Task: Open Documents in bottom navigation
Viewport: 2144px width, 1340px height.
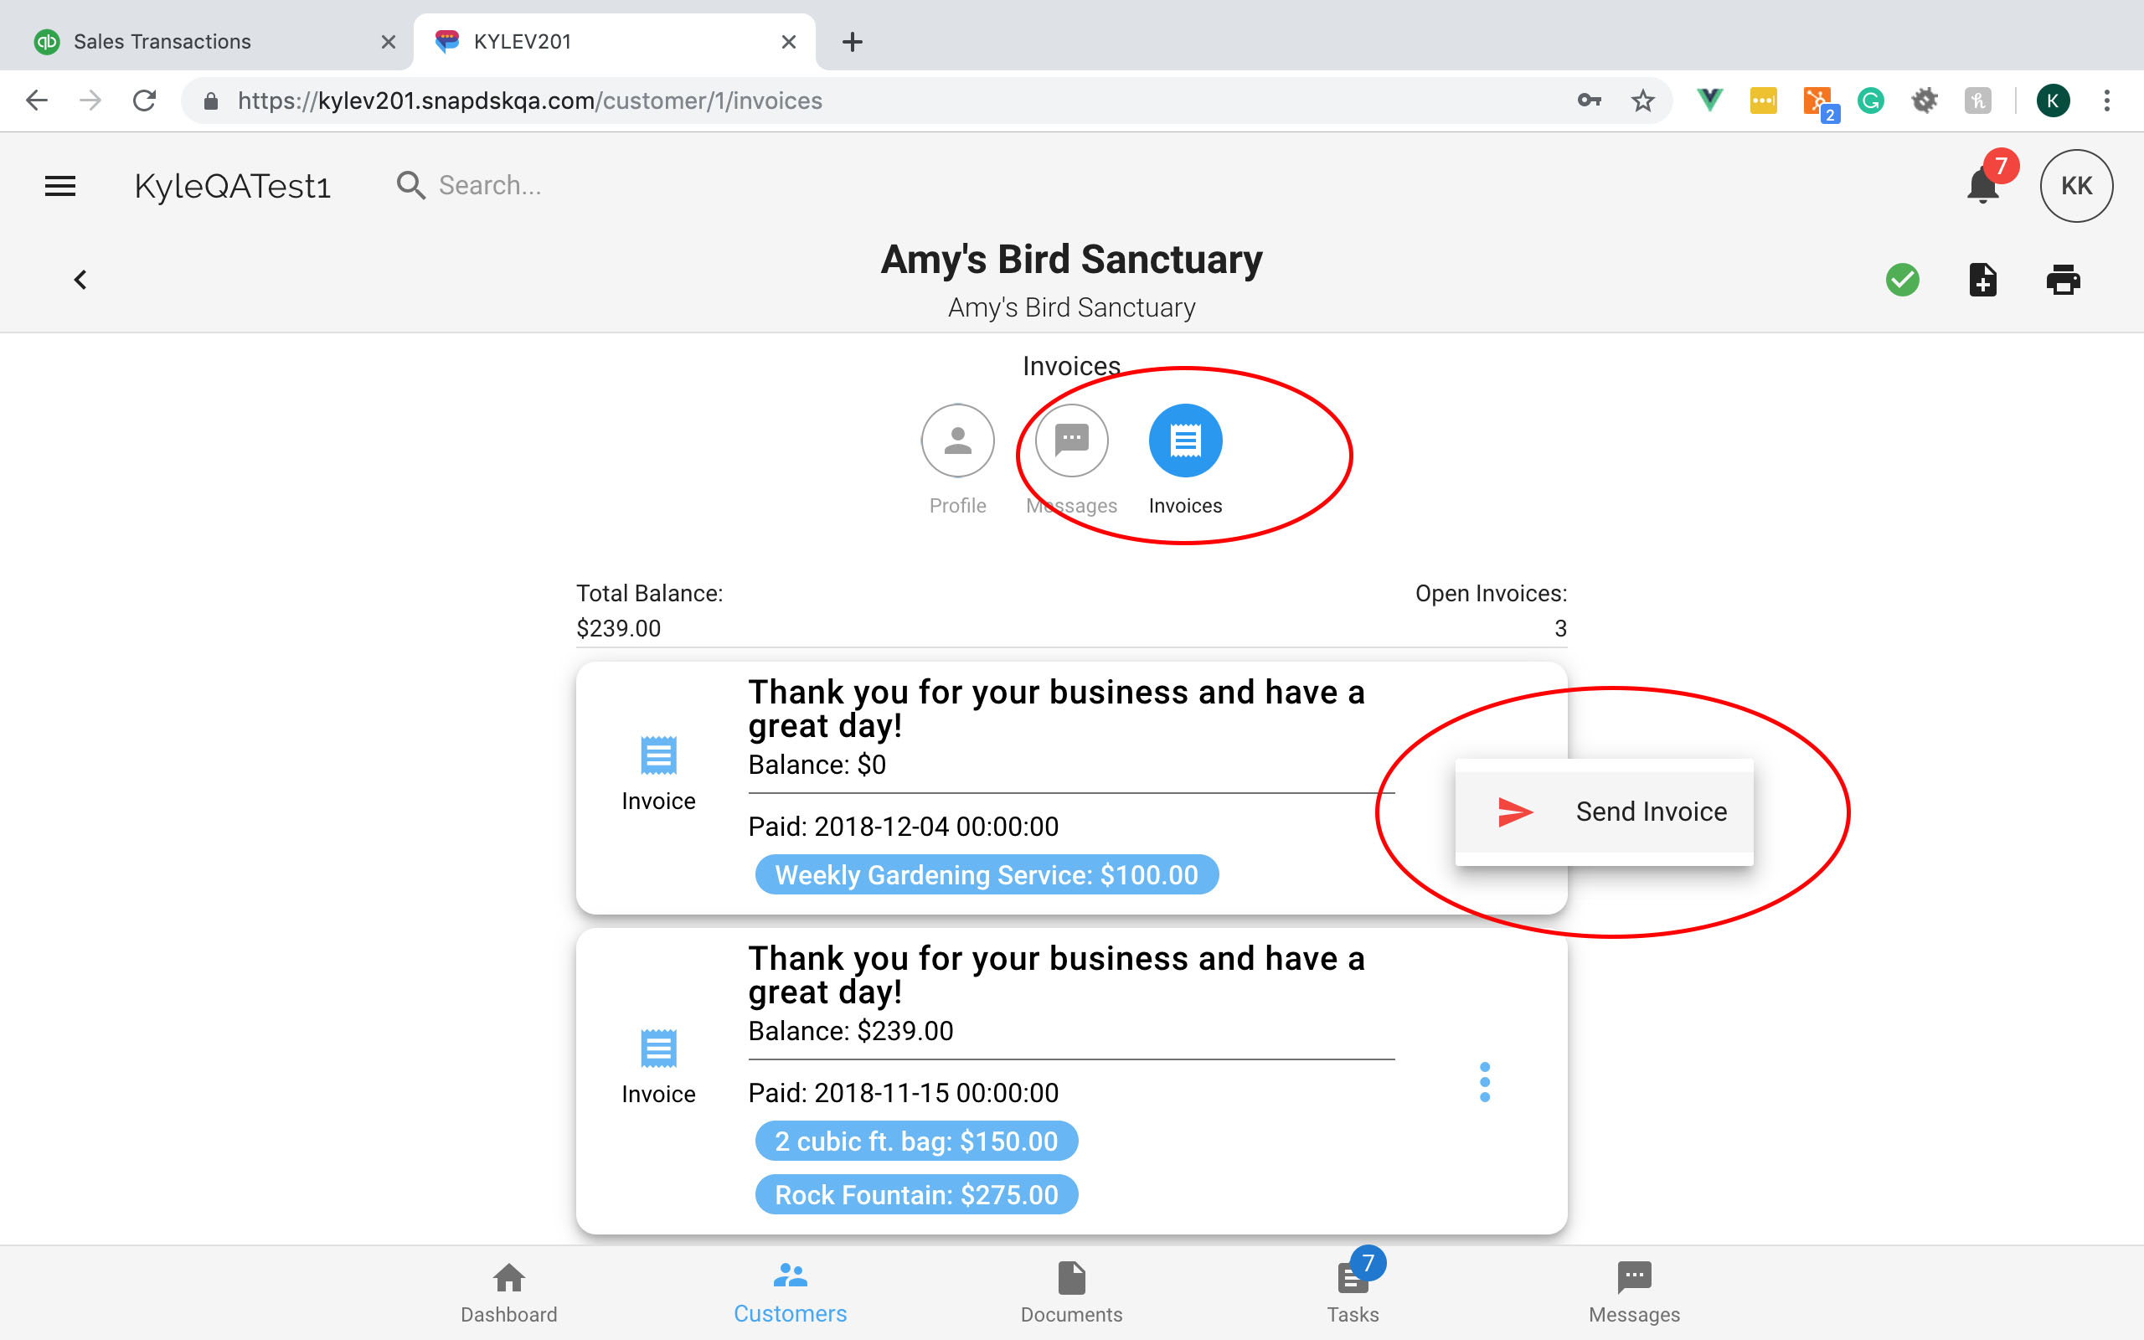Action: (x=1071, y=1293)
